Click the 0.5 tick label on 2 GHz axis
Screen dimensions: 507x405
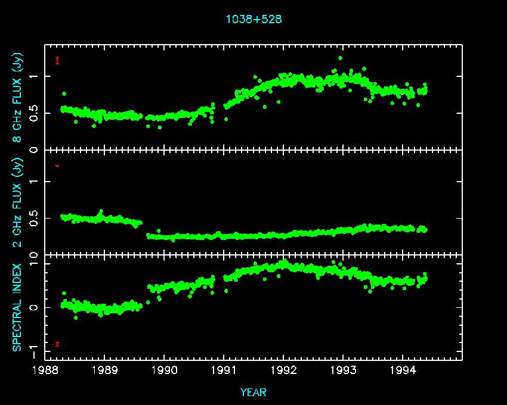(35, 219)
